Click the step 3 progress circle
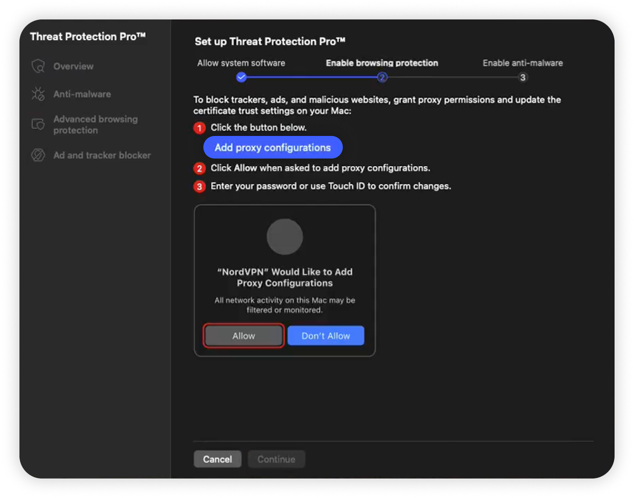The image size is (634, 498). (x=523, y=77)
